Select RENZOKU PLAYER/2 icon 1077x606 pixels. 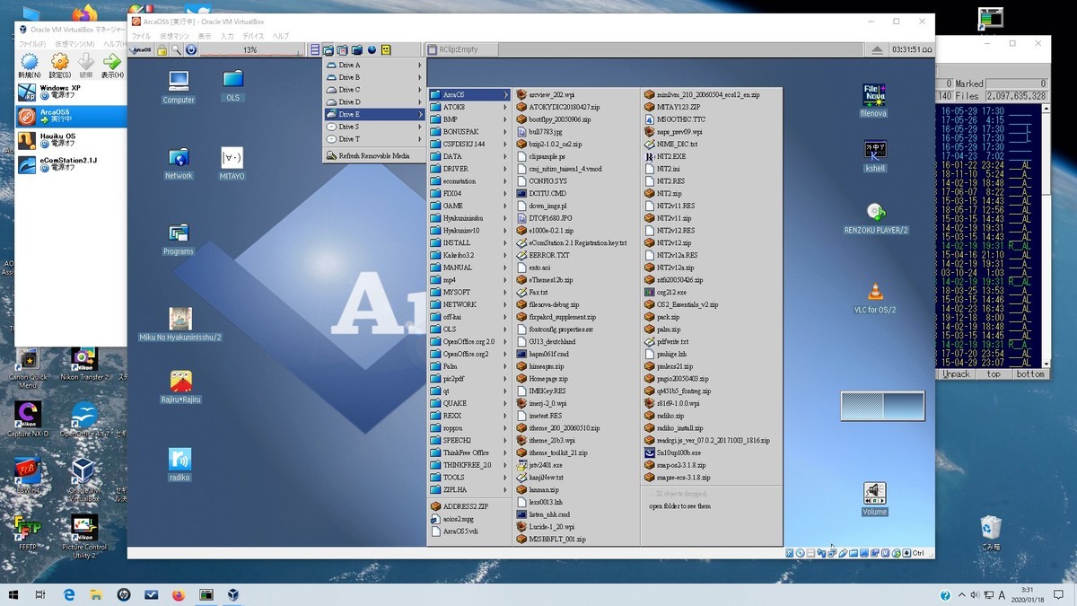click(876, 218)
